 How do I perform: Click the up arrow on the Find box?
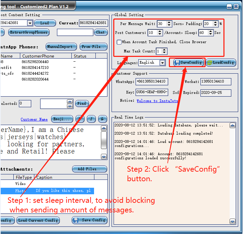click(x=70, y=102)
